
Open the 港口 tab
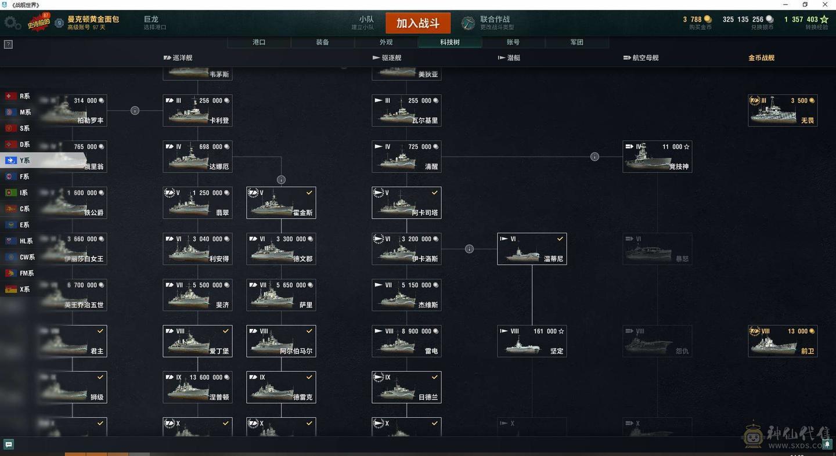(x=259, y=42)
